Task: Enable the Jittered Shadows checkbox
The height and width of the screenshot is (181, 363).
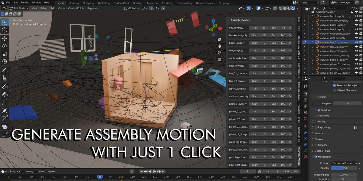Action: click(x=334, y=90)
